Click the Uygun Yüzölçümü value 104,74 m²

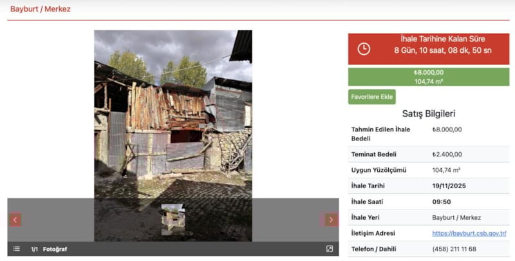(x=446, y=170)
